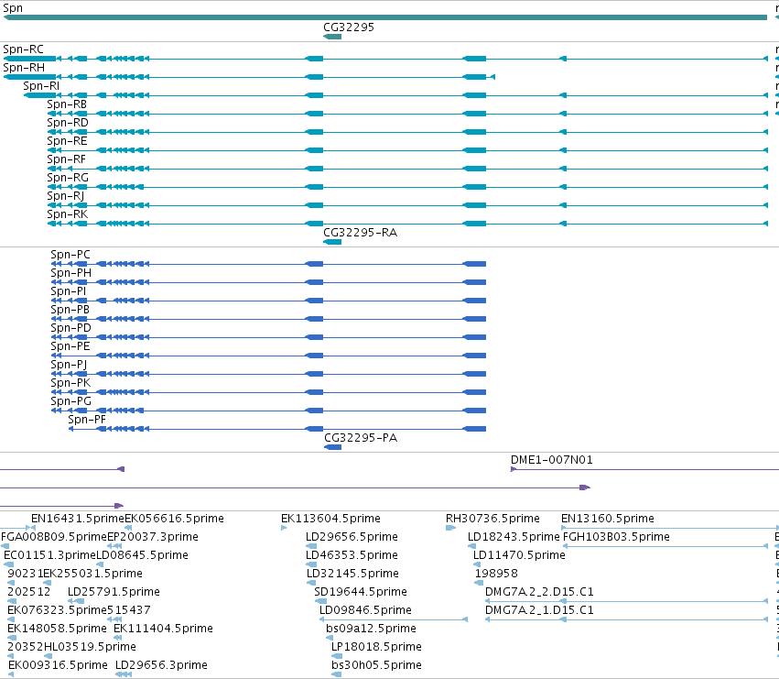Click the Spn-RH transcript label
Screen dimensions: 779x679
pyautogui.click(x=24, y=68)
